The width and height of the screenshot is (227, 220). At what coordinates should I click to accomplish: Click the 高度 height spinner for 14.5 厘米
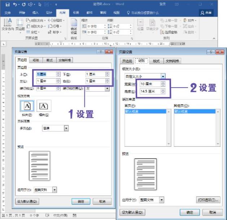click(163, 91)
